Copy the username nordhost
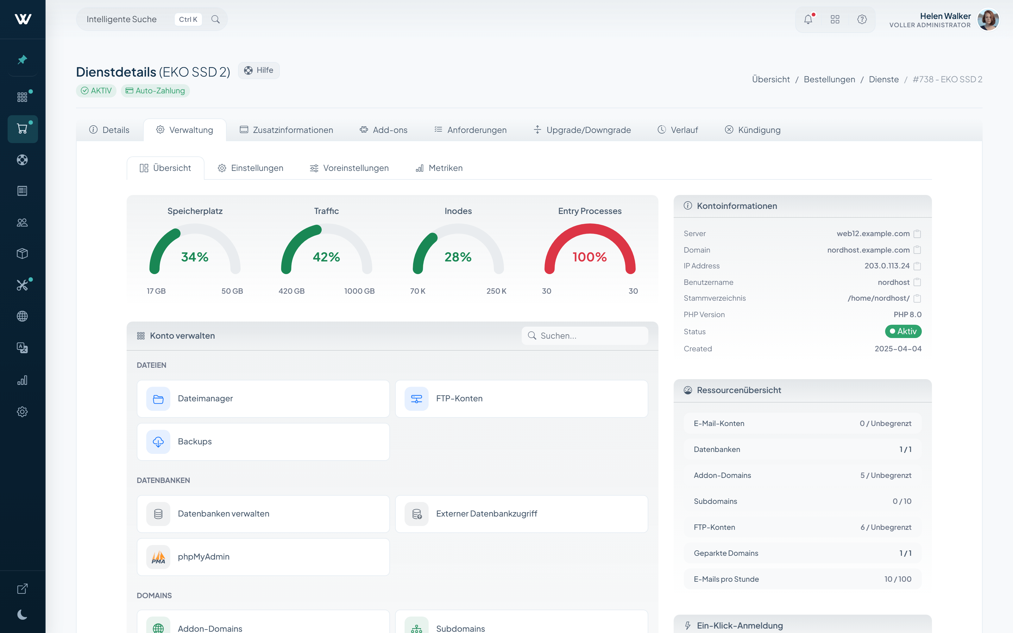Viewport: 1013px width, 633px height. (x=917, y=282)
